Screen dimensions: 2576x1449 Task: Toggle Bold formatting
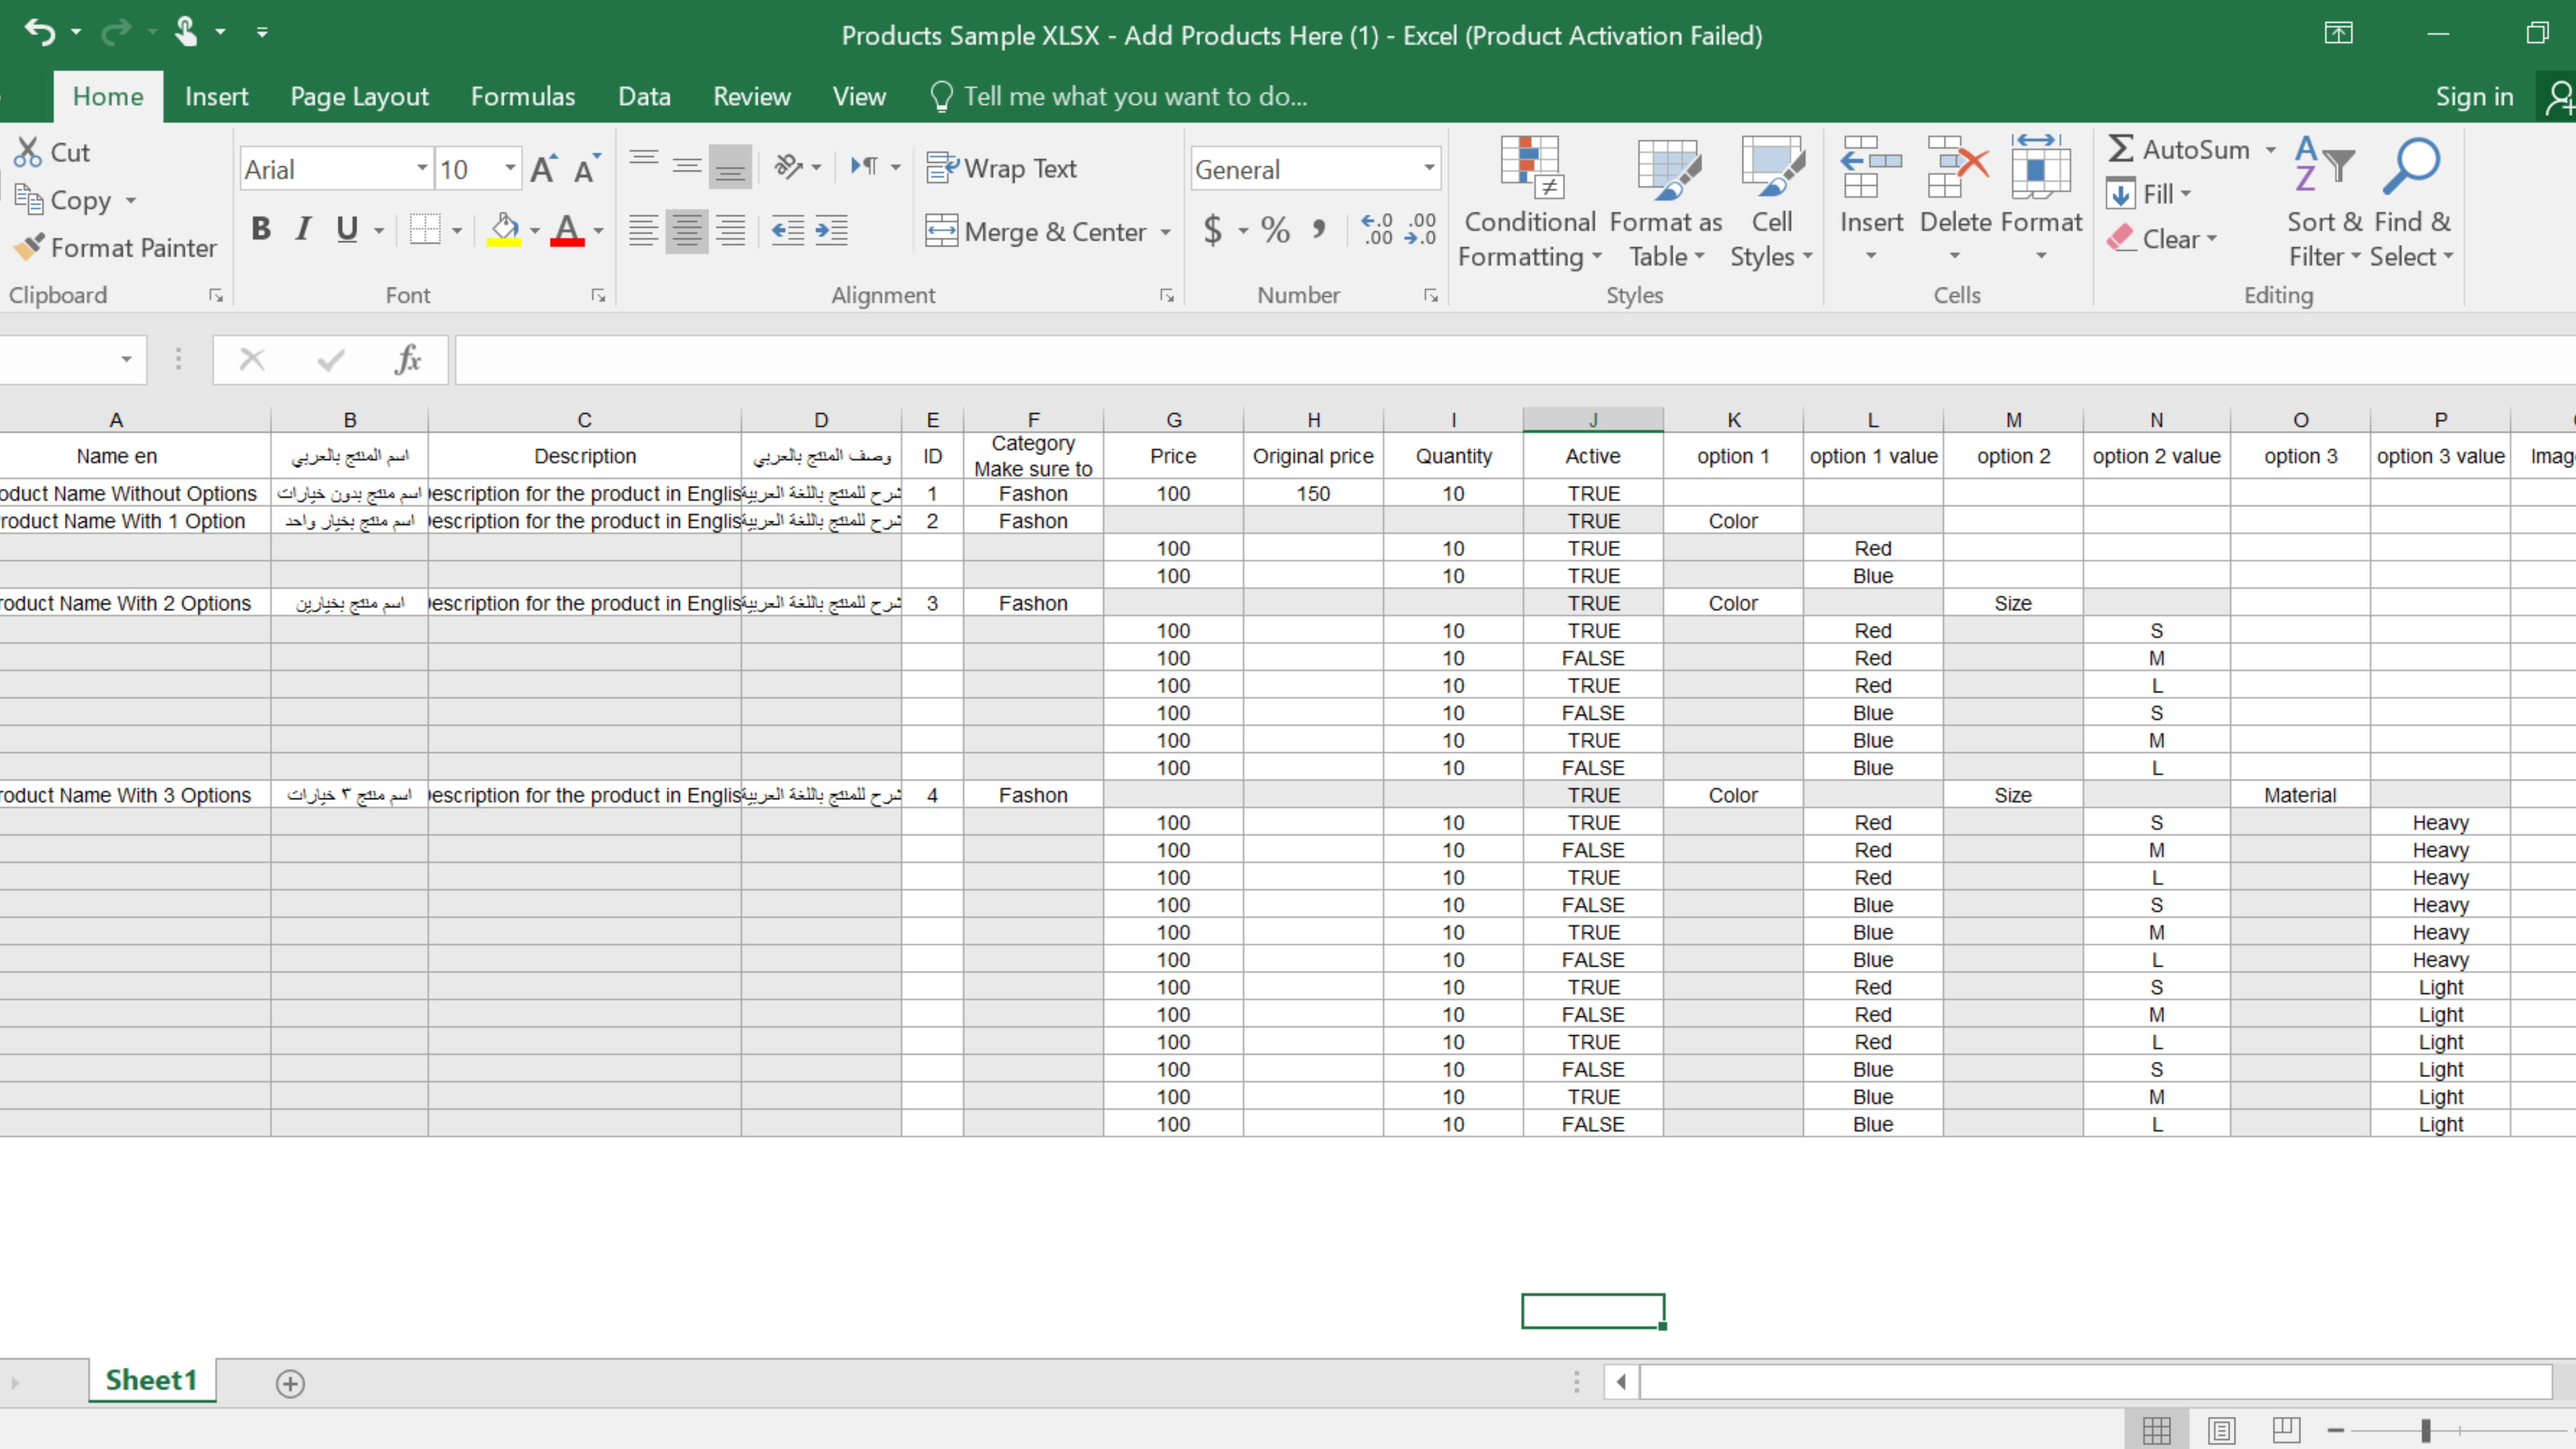(x=261, y=229)
